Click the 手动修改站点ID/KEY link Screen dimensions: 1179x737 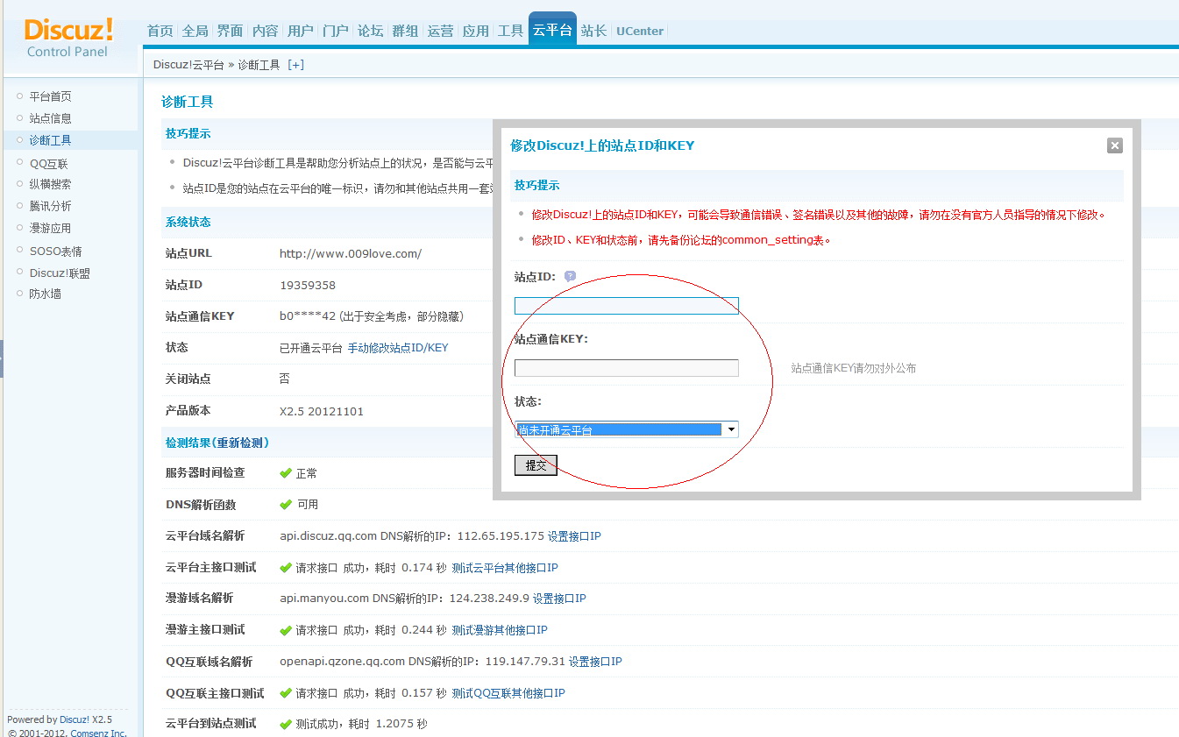tap(398, 348)
